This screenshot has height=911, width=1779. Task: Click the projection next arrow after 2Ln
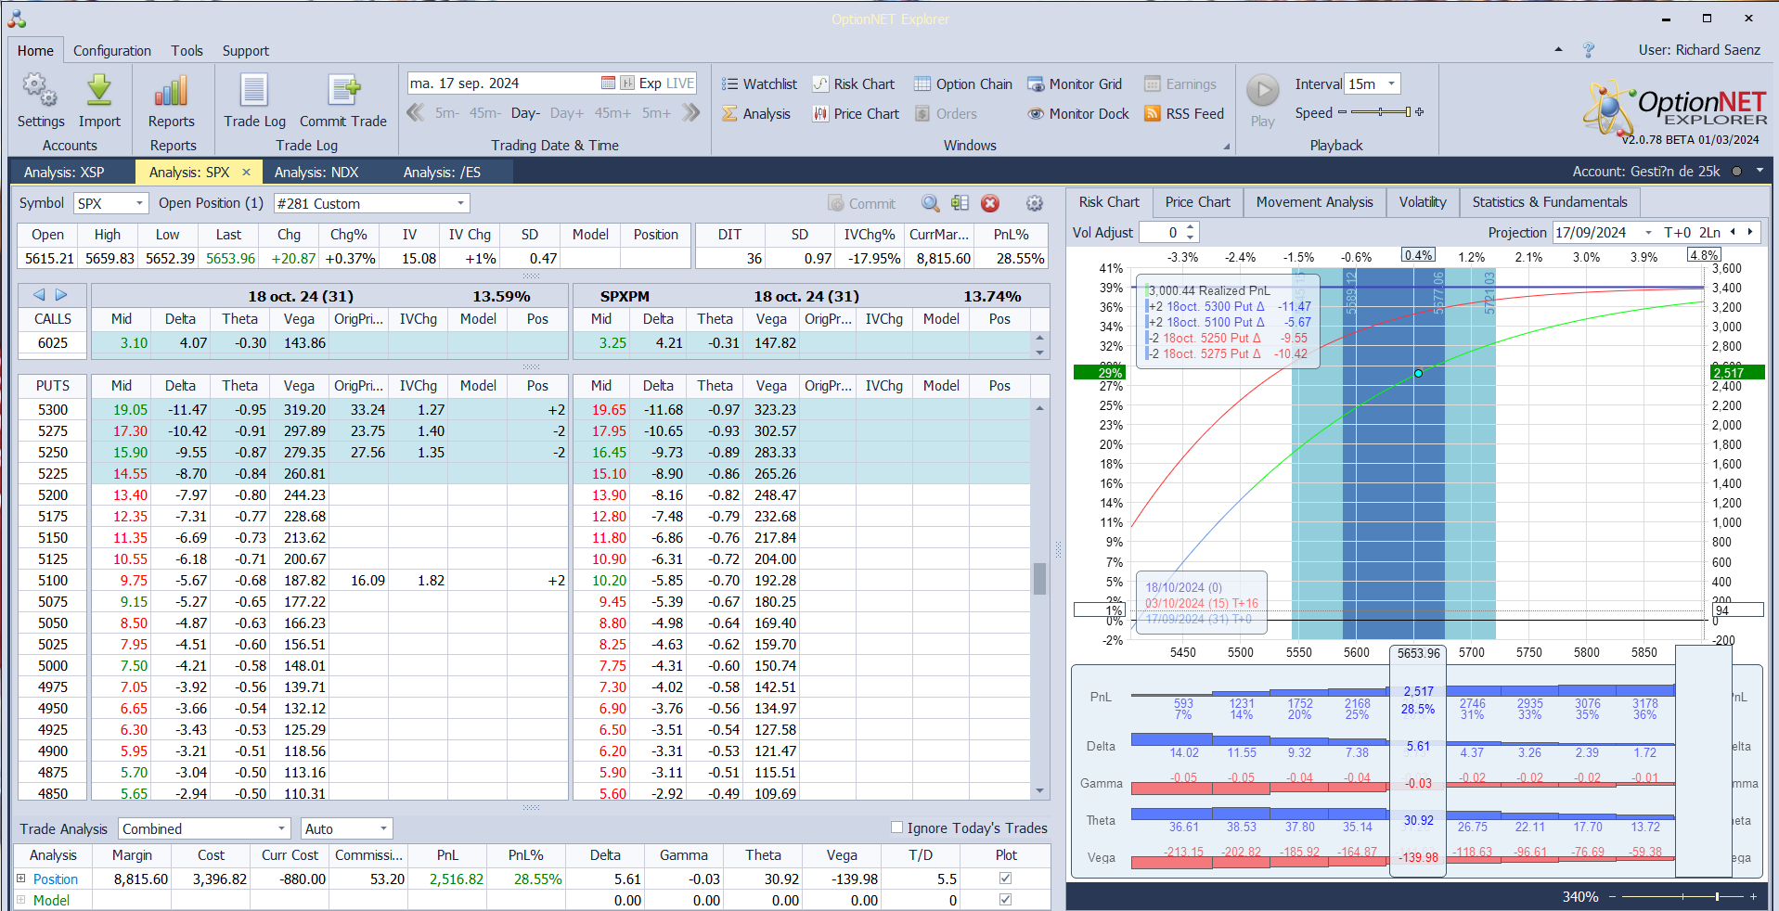coord(1750,233)
